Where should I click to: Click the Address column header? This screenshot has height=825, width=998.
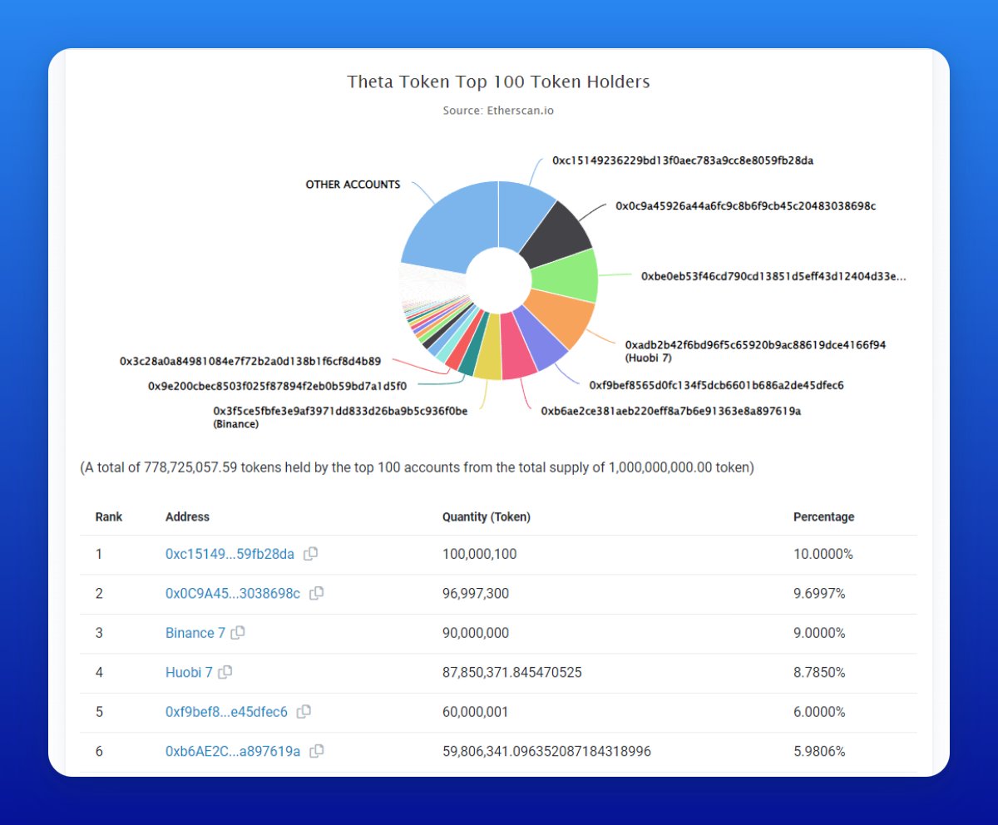pyautogui.click(x=188, y=516)
